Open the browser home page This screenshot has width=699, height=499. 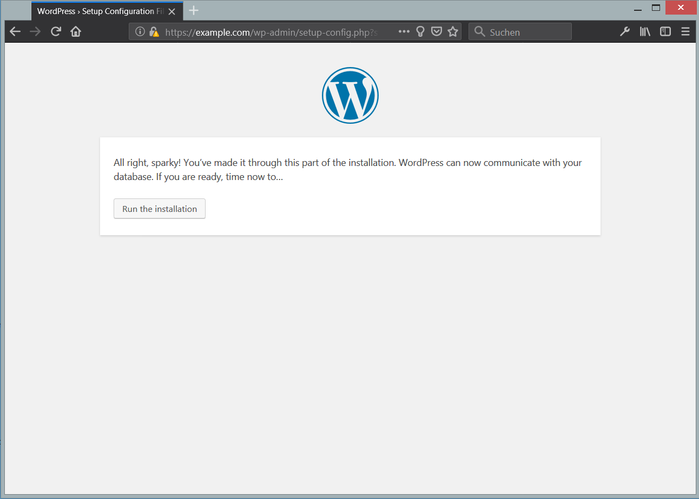point(76,32)
